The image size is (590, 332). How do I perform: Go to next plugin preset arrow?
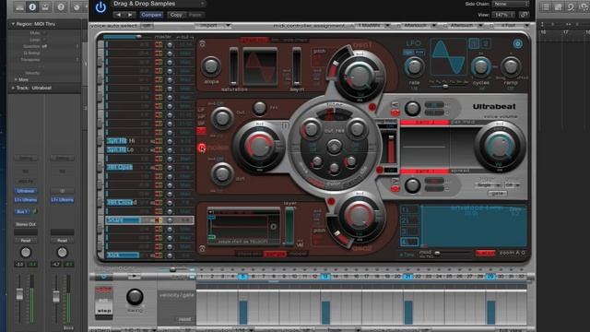click(x=130, y=15)
